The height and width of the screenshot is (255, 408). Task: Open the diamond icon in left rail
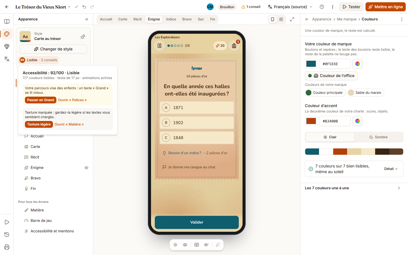[x=7, y=46]
